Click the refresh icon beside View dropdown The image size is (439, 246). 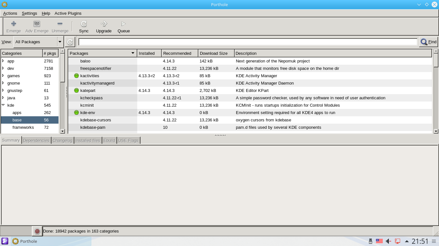70,42
